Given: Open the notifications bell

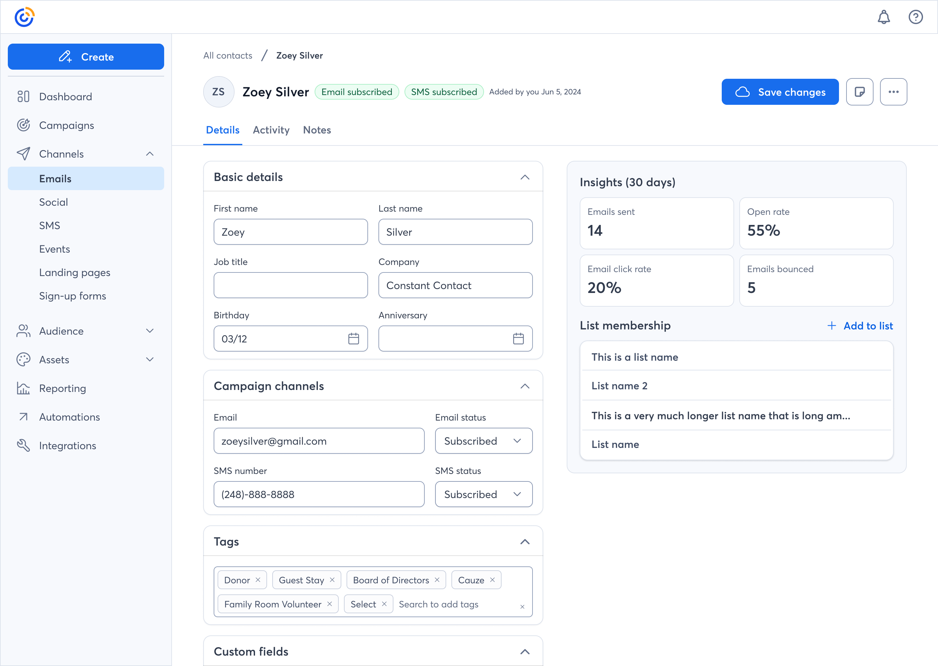Looking at the screenshot, I should [883, 17].
